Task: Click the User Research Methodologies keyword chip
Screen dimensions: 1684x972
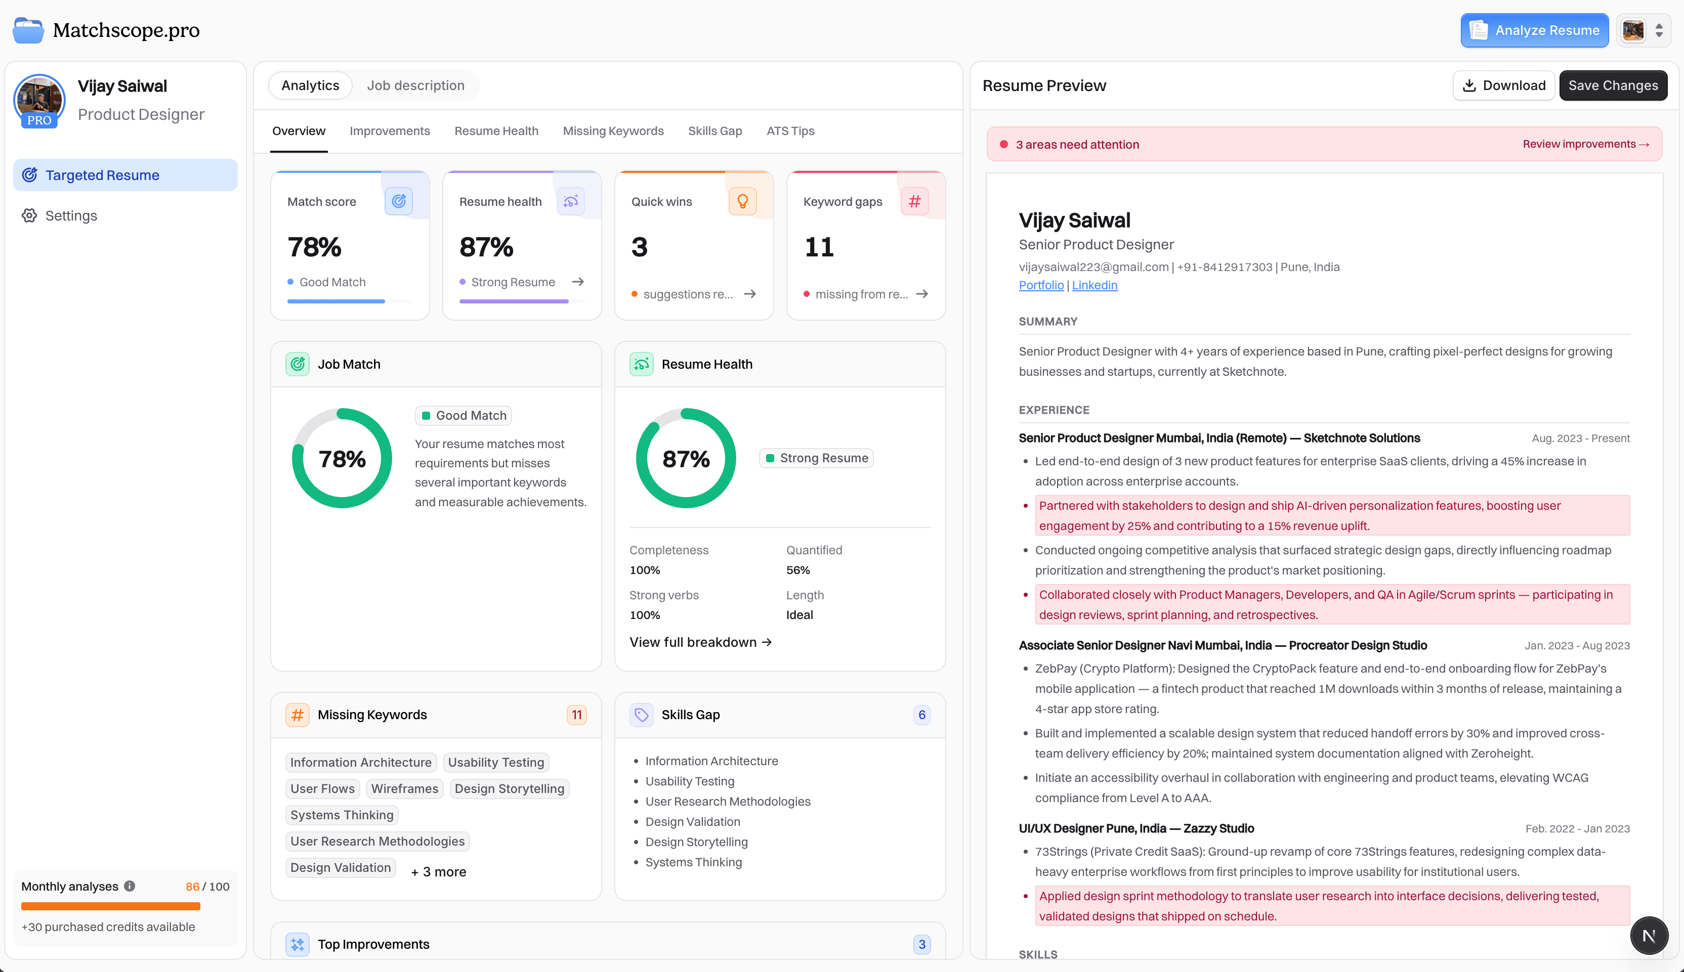Action: point(377,841)
